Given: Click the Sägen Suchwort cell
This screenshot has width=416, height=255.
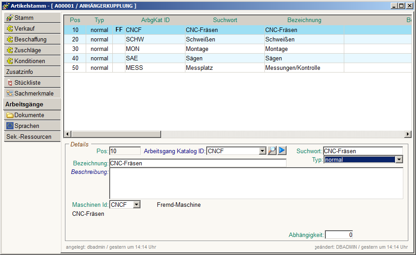Looking at the screenshot, I should point(225,58).
